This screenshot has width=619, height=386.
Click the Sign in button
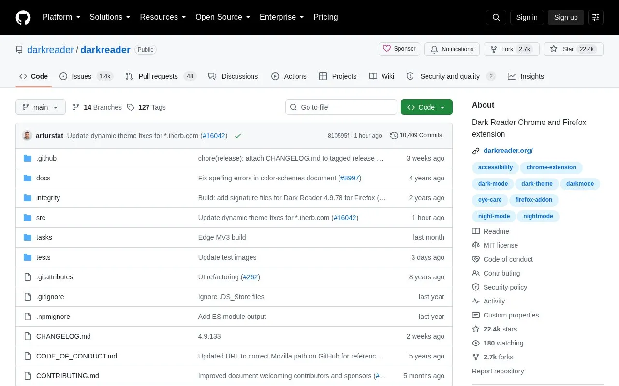pyautogui.click(x=527, y=17)
